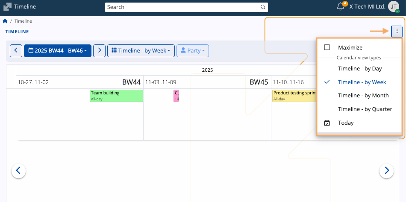Click the home icon in breadcrumb
This screenshot has height=202, width=406.
point(5,21)
